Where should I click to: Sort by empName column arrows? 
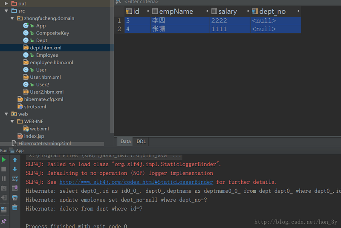207,11
